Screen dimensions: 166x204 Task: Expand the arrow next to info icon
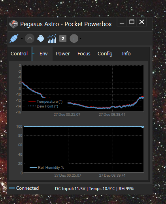pos(80,38)
